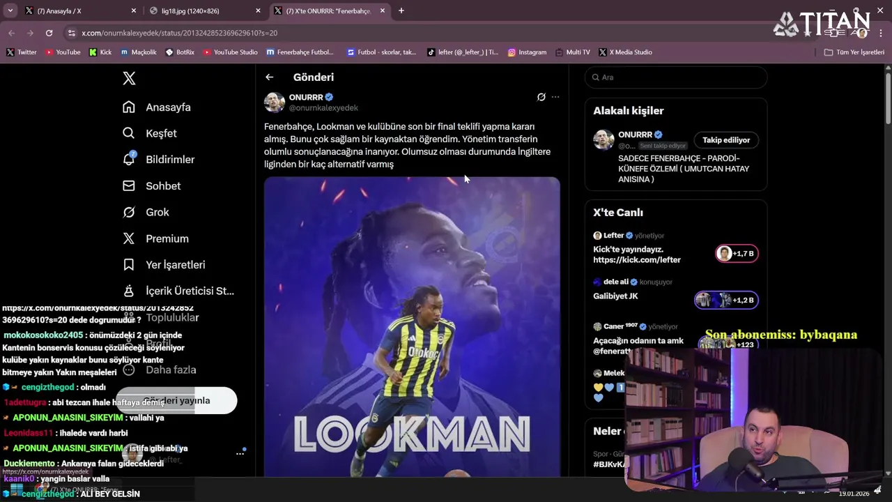Image resolution: width=892 pixels, height=502 pixels.
Task: Open the Instagram bookmark
Action: [527, 52]
